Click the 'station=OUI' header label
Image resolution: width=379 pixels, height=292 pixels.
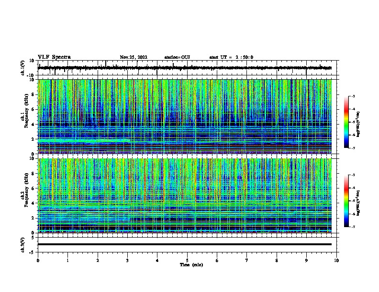tap(177, 57)
